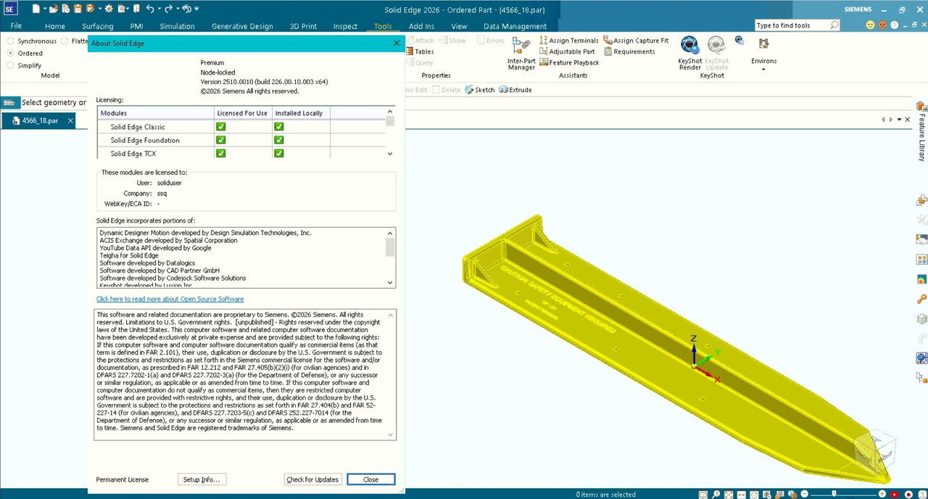Click Solid Edge Classic Installed Locally checkbox
Viewport: 928px width, 499px height.
(x=279, y=126)
